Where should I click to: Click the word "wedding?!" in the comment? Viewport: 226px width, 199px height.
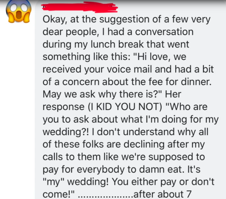(x=66, y=132)
